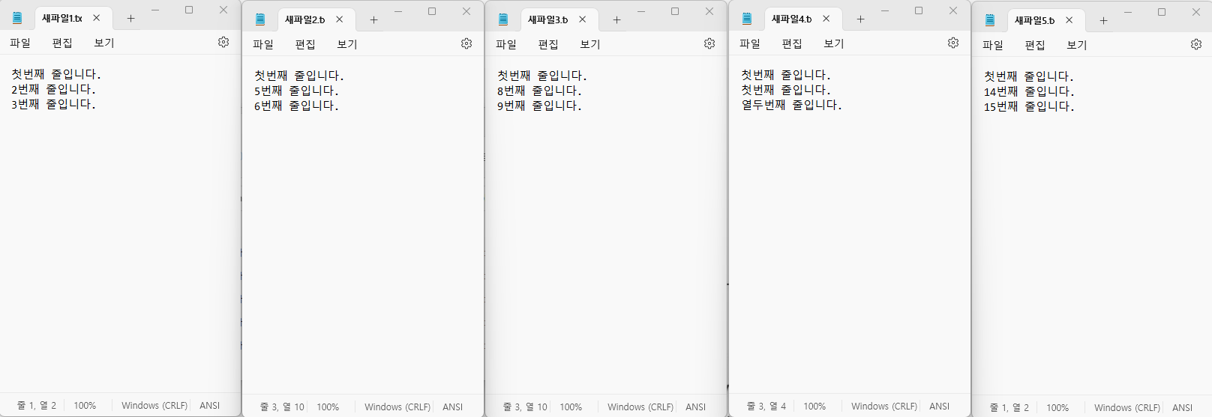Open settings gear in 새파일5 Notepad window
This screenshot has height=417, width=1212.
[1196, 44]
